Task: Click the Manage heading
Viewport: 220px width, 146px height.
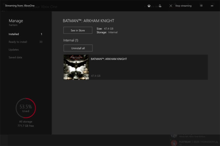Action: pos(16,21)
